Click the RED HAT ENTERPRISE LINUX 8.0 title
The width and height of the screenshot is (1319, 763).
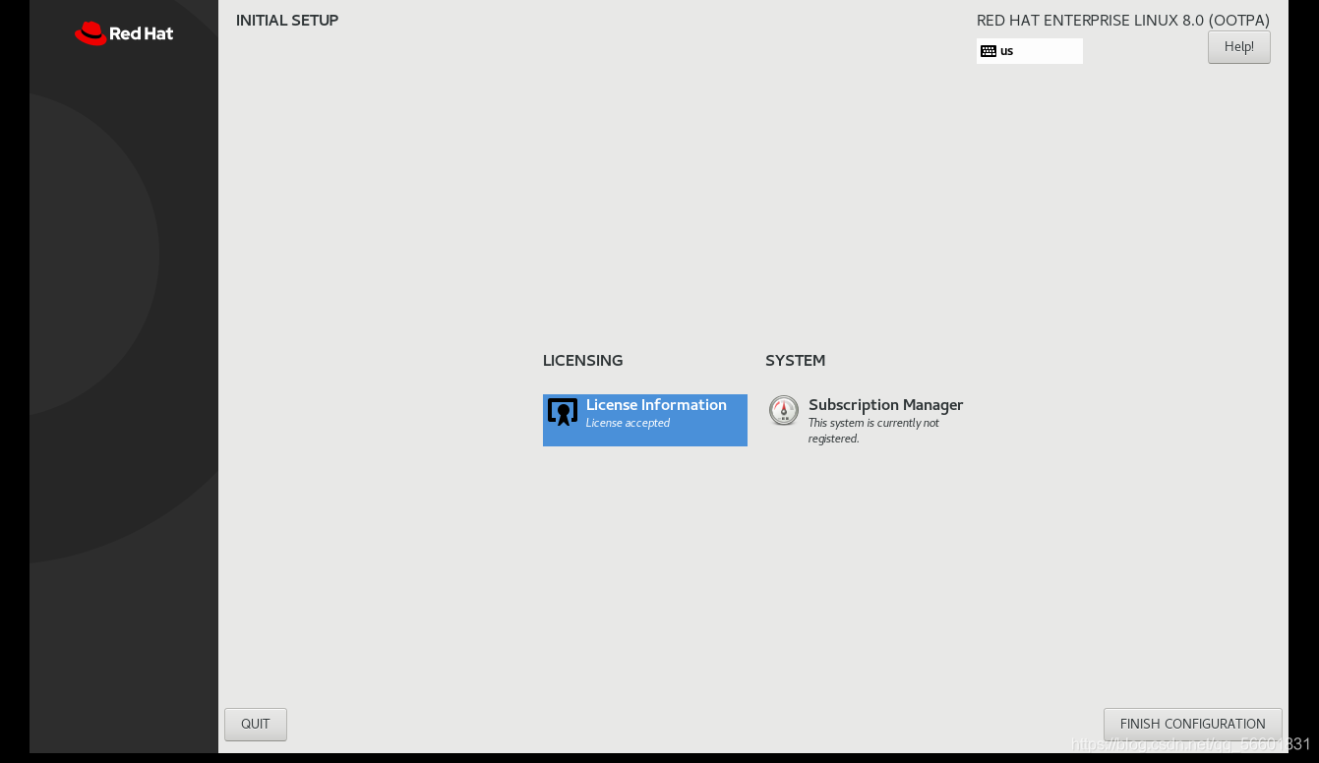click(x=1123, y=21)
